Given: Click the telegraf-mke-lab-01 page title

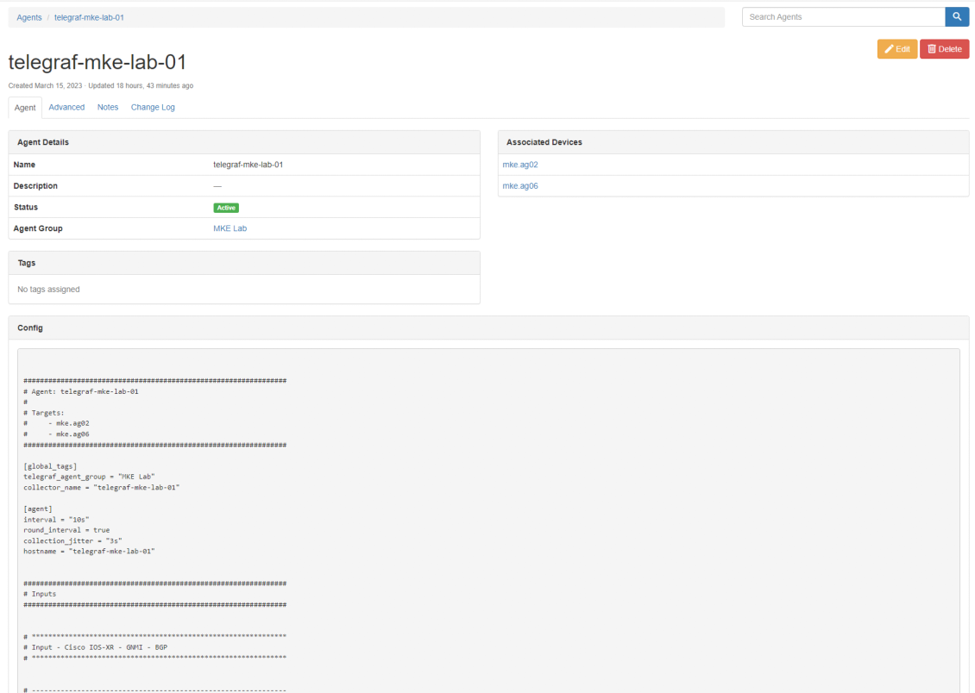Looking at the screenshot, I should point(97,62).
